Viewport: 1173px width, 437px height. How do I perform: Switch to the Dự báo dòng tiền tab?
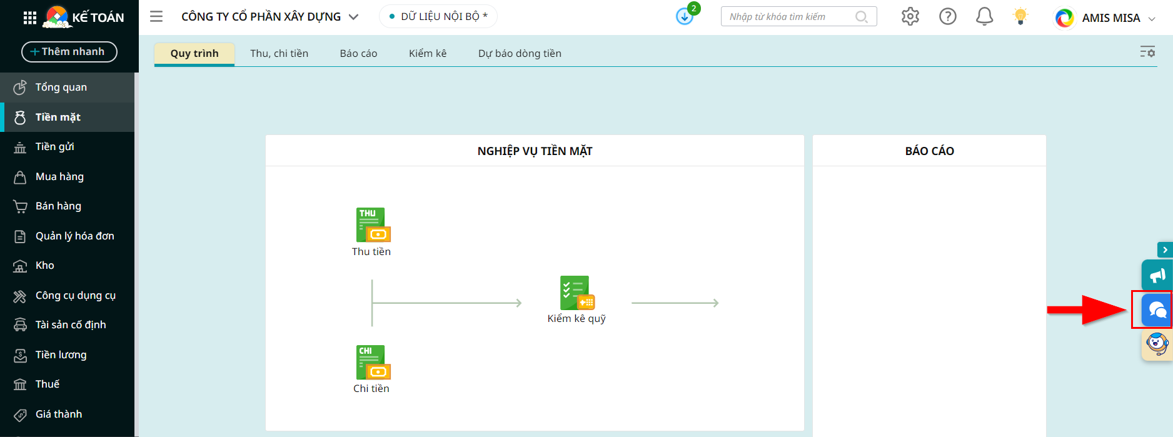click(520, 54)
